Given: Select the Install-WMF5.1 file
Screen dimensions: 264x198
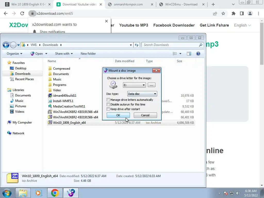Looking at the screenshot, I should coord(63,101).
